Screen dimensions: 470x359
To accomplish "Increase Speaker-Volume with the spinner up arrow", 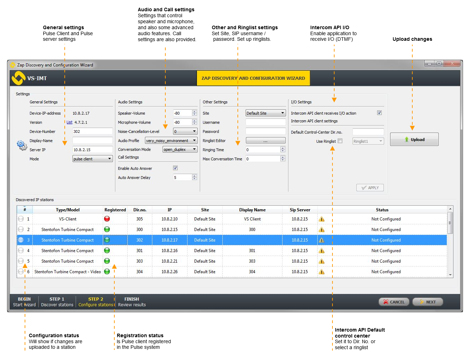I will [194, 111].
